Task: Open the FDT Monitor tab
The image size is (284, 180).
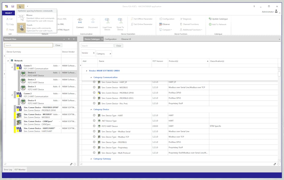Action: (20, 170)
